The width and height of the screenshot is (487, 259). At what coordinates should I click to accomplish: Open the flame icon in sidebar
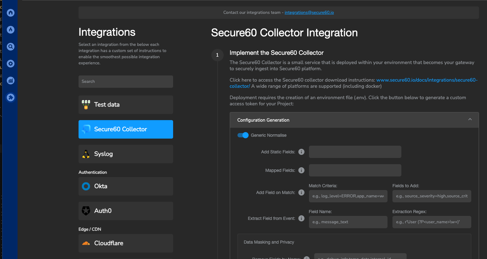click(11, 30)
